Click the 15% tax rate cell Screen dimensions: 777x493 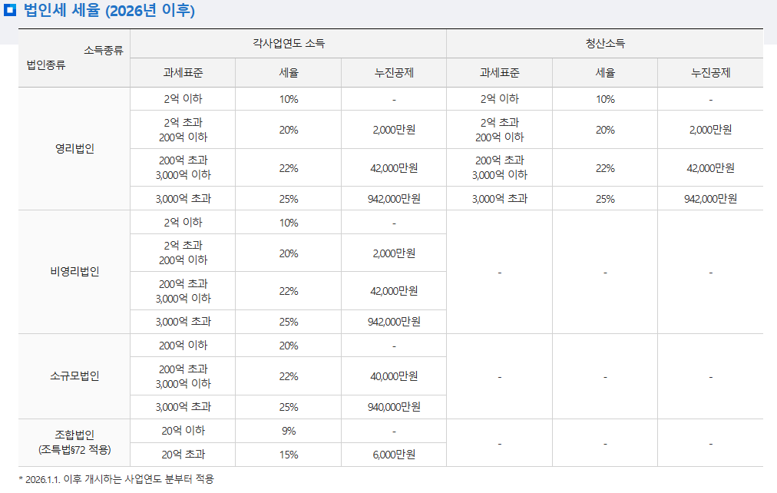(x=289, y=455)
